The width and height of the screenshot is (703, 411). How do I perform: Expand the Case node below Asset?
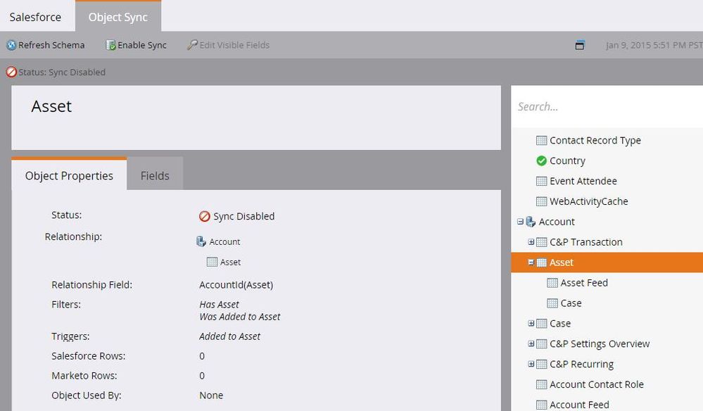tap(531, 323)
